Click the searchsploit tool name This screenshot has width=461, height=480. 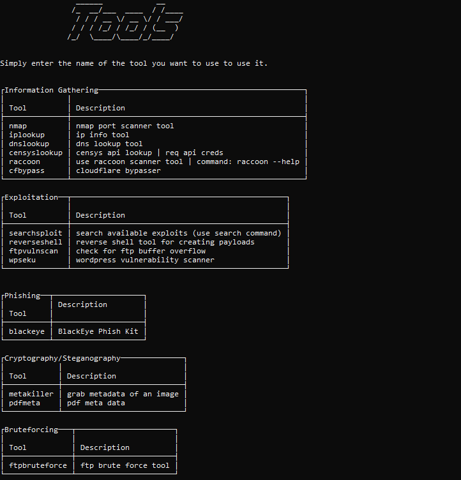[36, 234]
